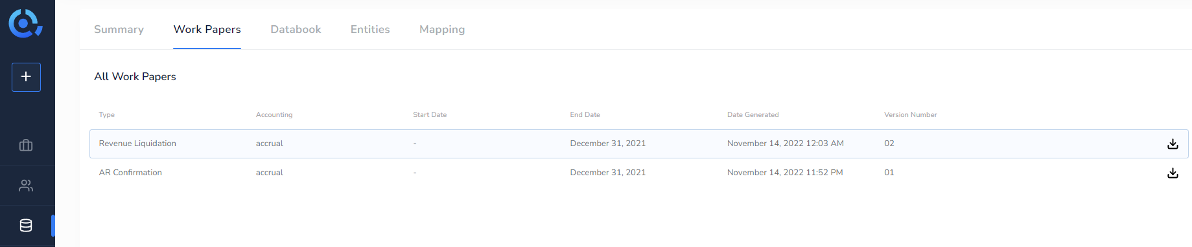This screenshot has width=1192, height=247.
Task: Click the plus create button in sidebar
Action: point(26,77)
